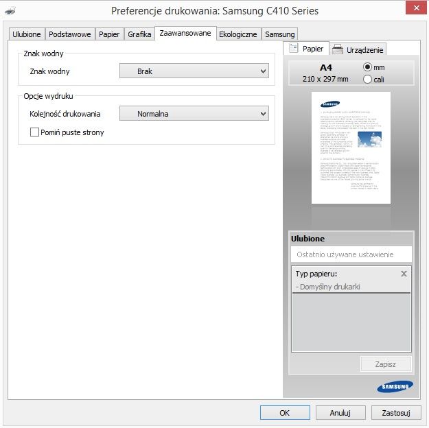Click the Samsung logo at bottom right
The image size is (429, 428).
pyautogui.click(x=395, y=386)
